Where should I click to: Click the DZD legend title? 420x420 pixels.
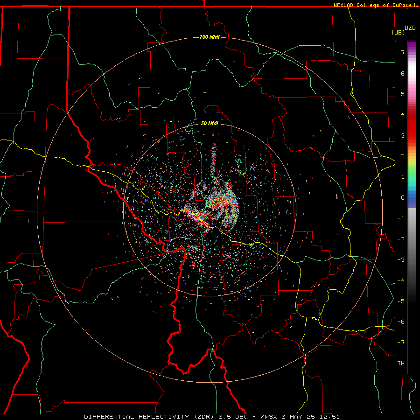pos(410,28)
